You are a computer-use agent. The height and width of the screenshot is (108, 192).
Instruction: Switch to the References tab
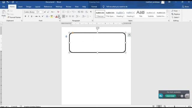(48, 7)
